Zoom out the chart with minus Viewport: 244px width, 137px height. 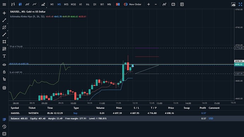coord(156,4)
